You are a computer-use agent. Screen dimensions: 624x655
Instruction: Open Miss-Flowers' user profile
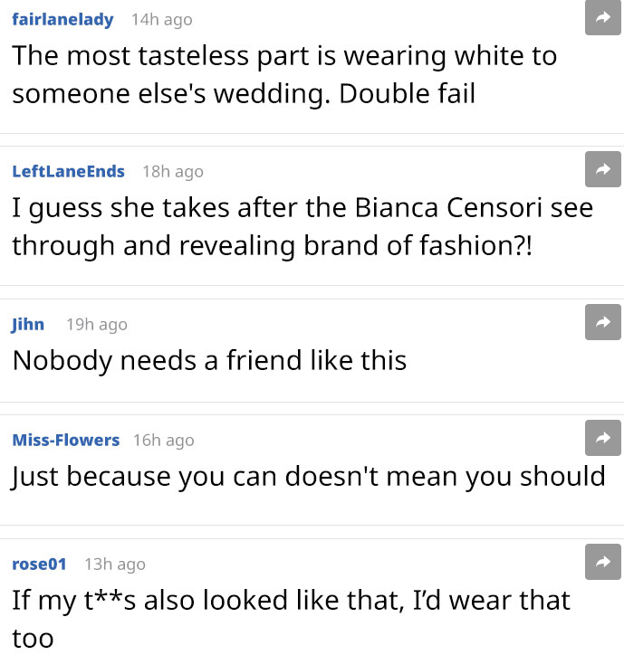point(65,440)
